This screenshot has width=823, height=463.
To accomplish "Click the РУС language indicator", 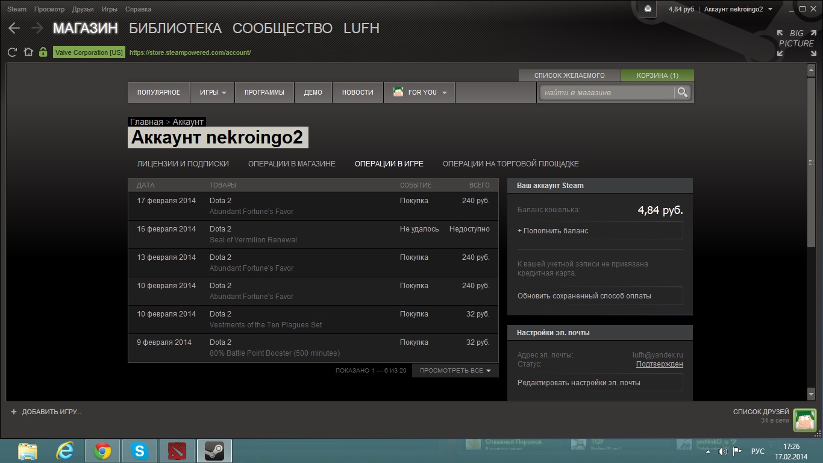I will click(x=758, y=452).
